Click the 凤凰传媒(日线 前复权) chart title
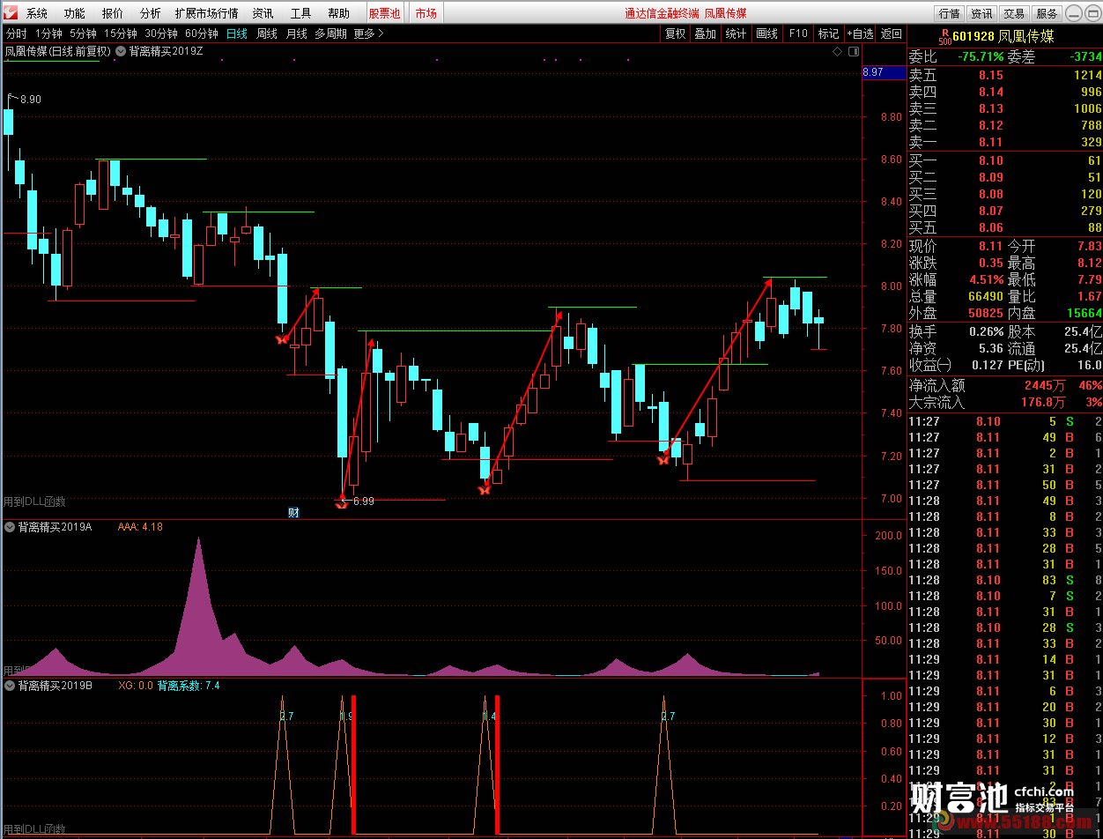The height and width of the screenshot is (839, 1103). click(58, 51)
